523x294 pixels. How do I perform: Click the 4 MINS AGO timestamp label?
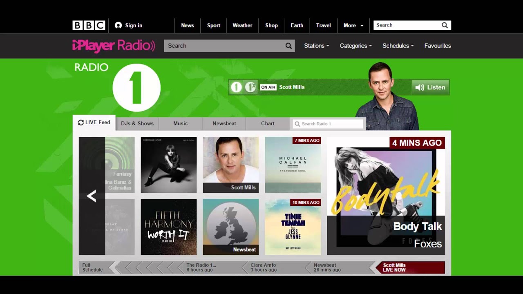coord(417,143)
